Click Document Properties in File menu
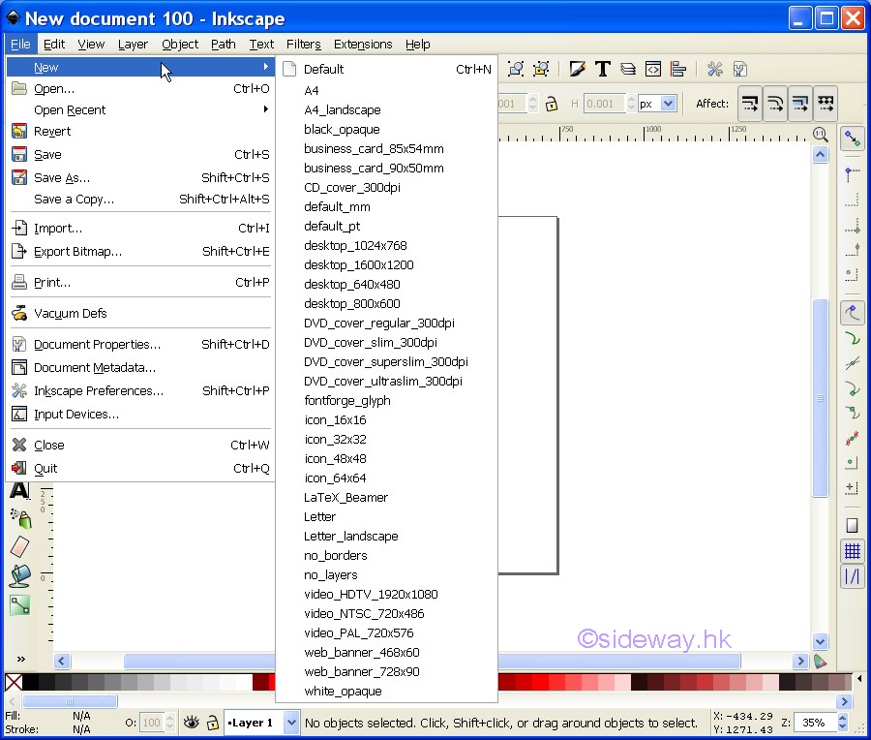This screenshot has width=871, height=740. (97, 344)
